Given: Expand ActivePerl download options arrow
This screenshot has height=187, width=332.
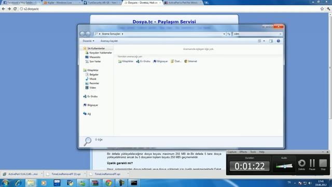Looking at the screenshot, I should (41, 174).
